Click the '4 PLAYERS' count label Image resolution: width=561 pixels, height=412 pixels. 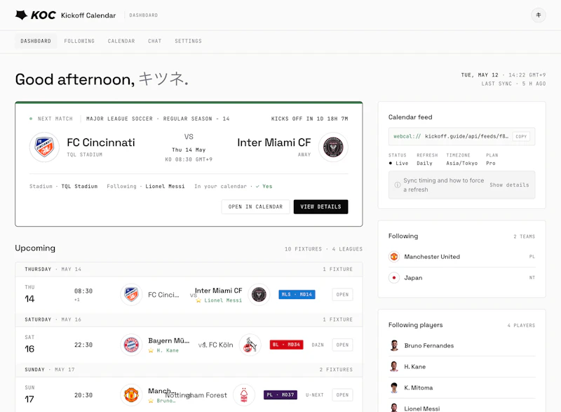(521, 326)
